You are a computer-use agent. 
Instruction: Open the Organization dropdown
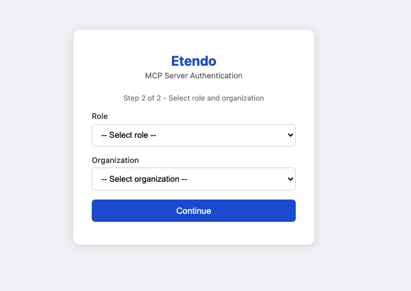[193, 179]
